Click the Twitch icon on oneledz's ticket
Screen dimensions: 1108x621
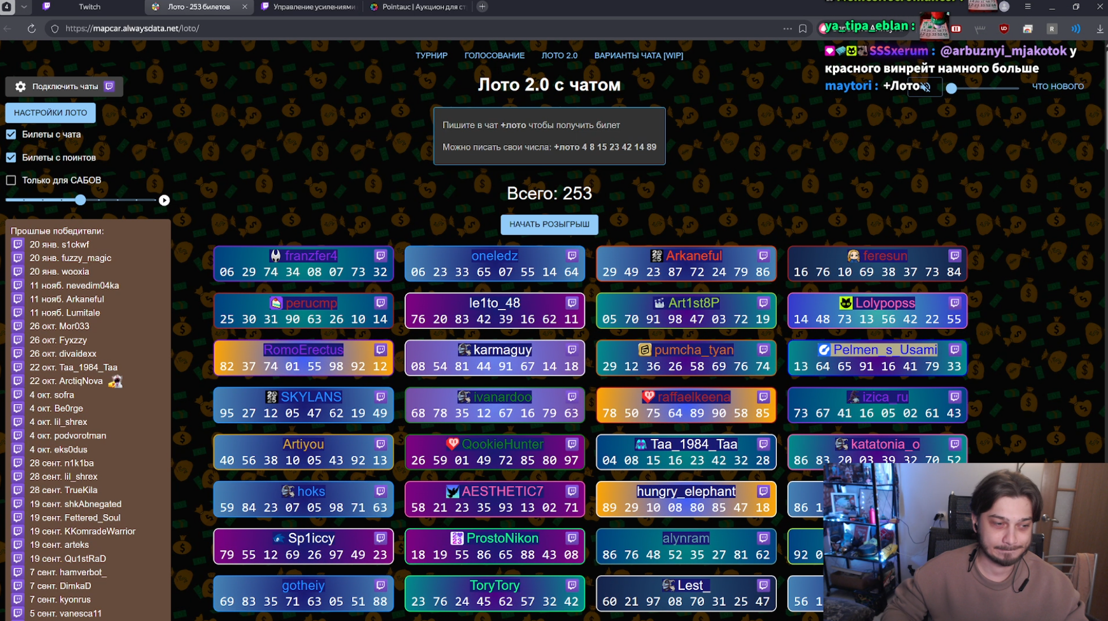pos(572,255)
